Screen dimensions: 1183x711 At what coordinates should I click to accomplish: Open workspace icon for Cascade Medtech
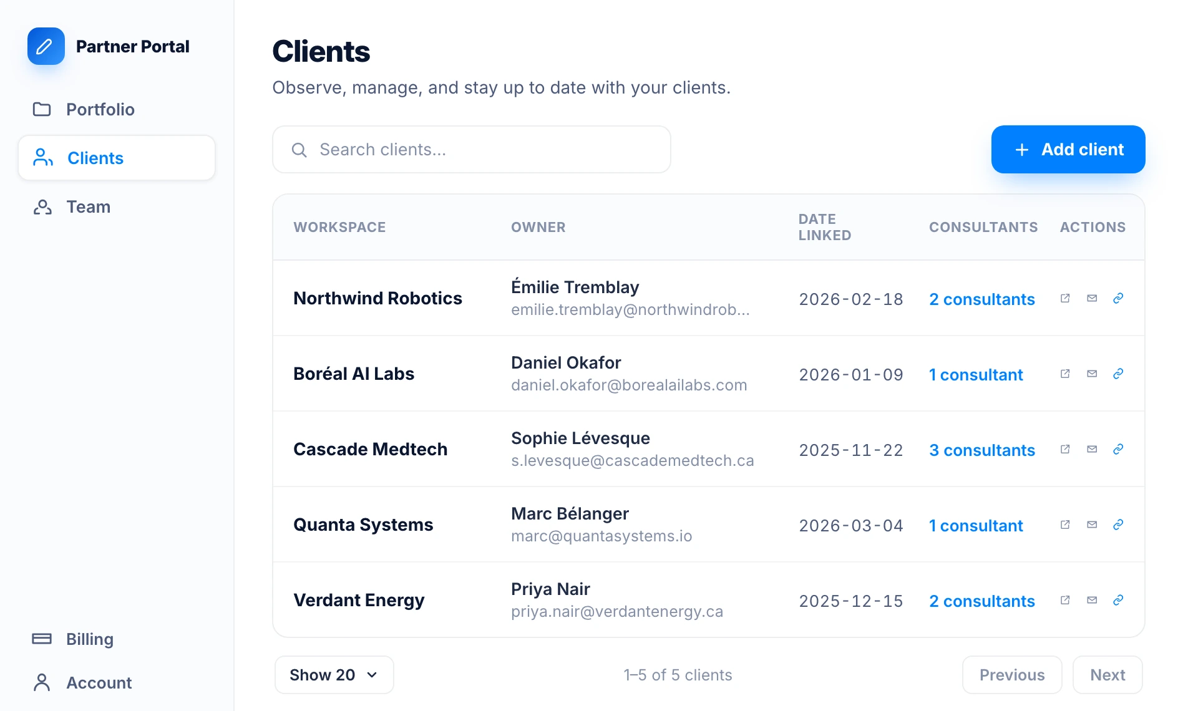1065,449
